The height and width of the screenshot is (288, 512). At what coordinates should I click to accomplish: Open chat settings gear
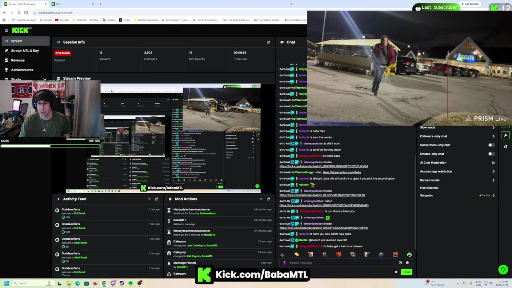click(396, 272)
